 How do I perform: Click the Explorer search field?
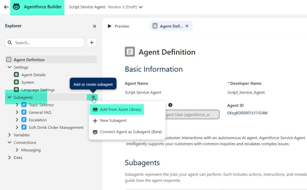45,43
